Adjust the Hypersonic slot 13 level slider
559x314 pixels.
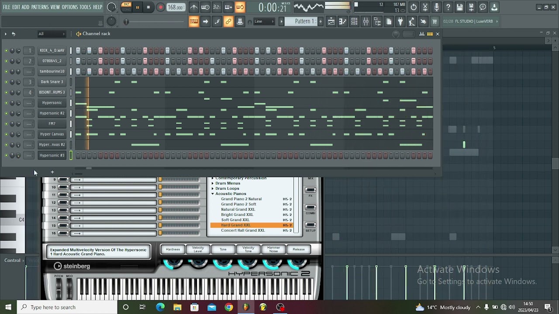click(179, 210)
